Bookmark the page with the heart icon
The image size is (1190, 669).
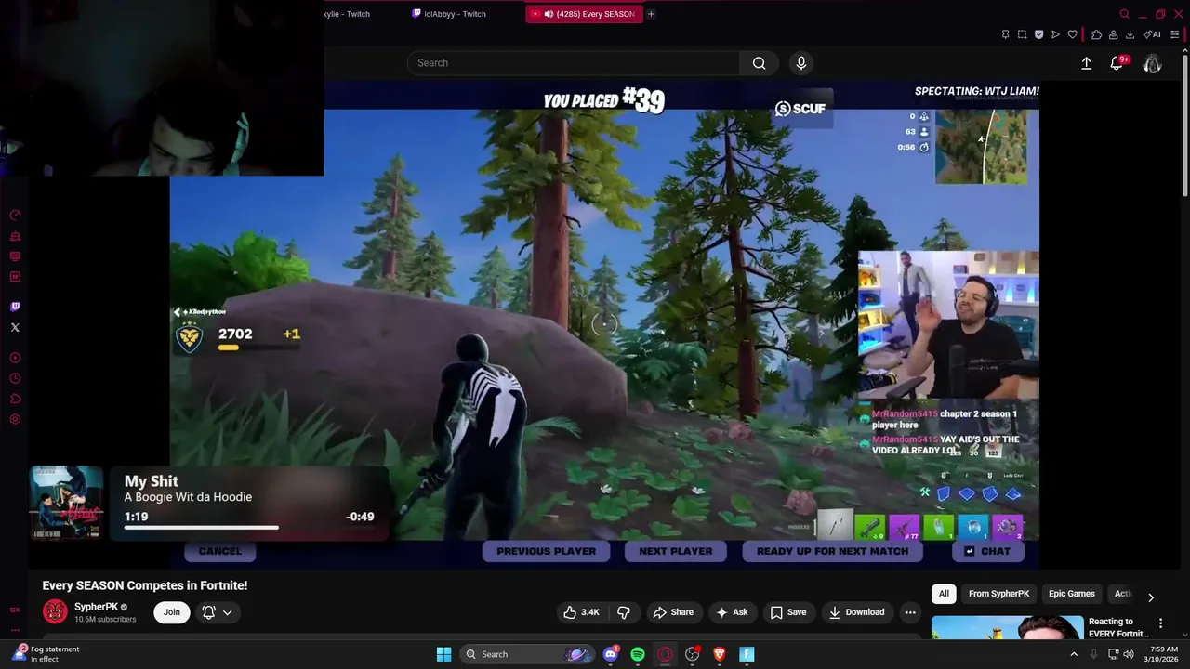1072,34
